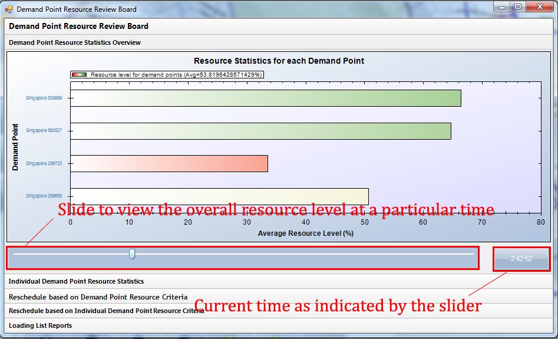
Task: Open Reschedule based on Individual Demand Point Resource Criteria
Action: pos(279,311)
